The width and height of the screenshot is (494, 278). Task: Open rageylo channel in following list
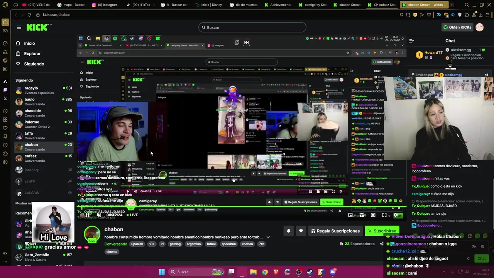(44, 90)
